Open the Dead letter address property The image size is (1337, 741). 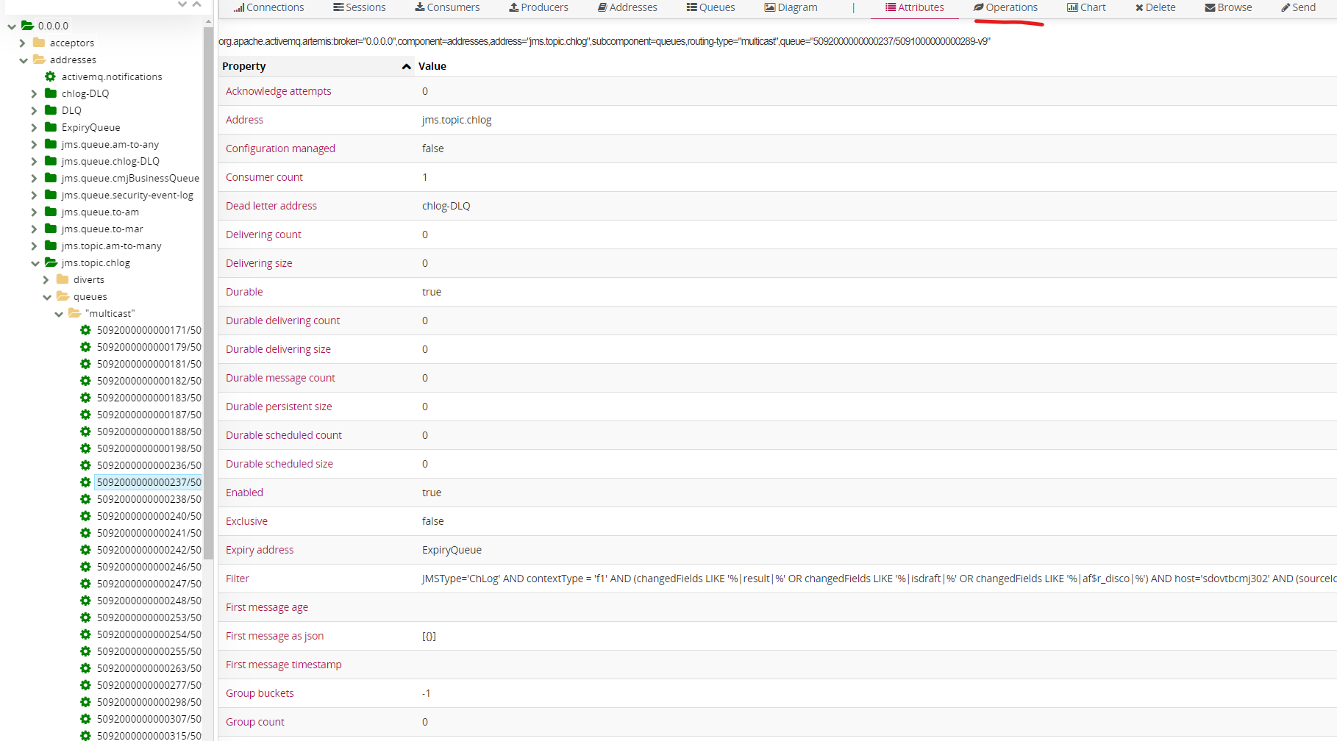click(271, 206)
